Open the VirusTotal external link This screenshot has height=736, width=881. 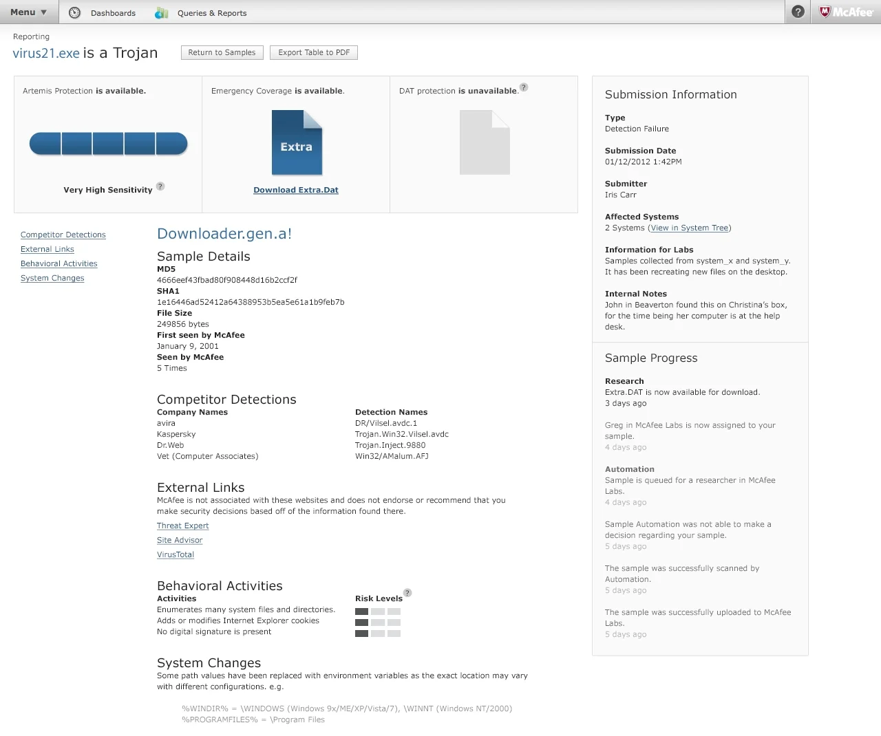[175, 554]
